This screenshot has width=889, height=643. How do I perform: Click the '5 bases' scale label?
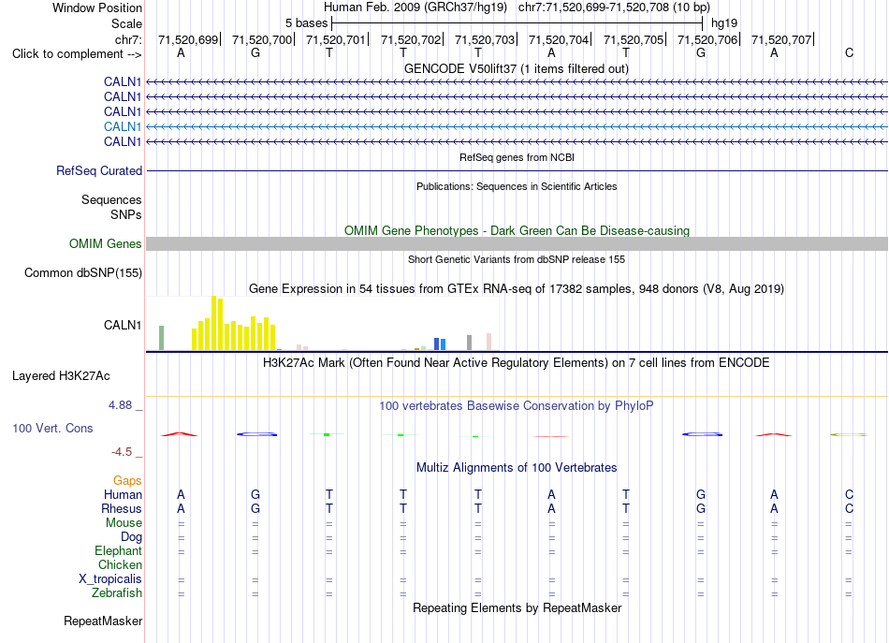(x=306, y=23)
